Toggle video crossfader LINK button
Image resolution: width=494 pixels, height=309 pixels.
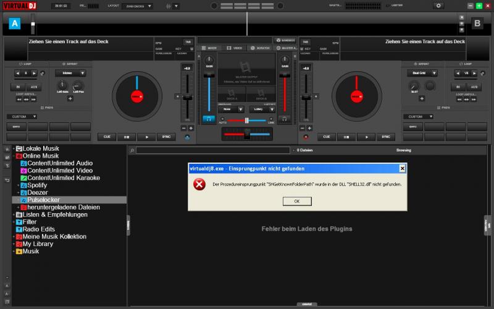(x=271, y=119)
